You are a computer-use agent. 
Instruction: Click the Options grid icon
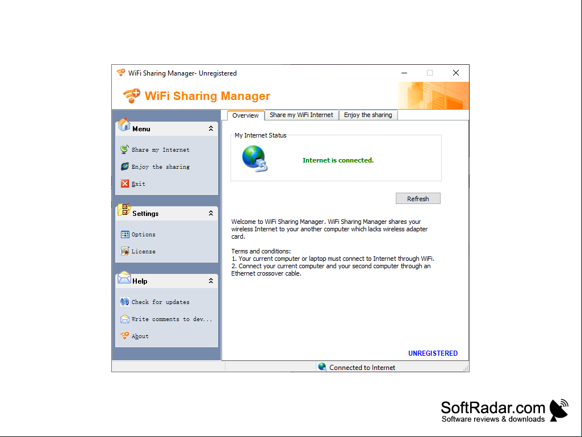pyautogui.click(x=125, y=234)
